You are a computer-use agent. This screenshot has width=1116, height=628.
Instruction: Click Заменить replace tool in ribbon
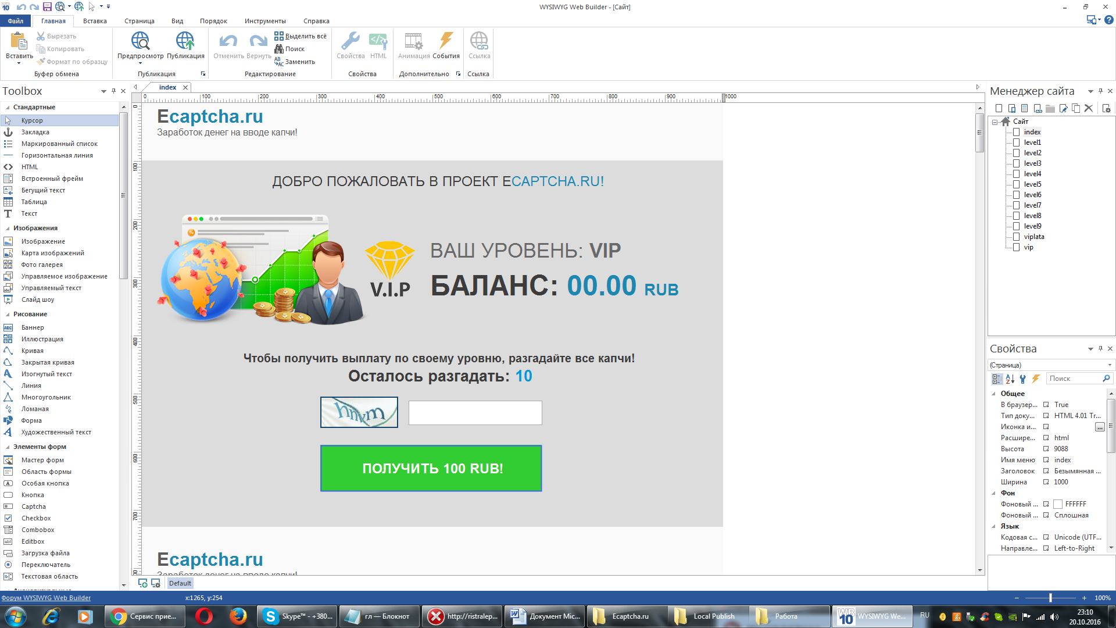pyautogui.click(x=295, y=62)
